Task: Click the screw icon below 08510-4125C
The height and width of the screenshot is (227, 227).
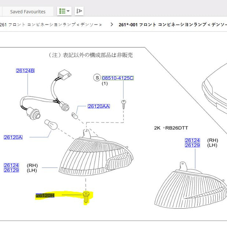Action: (124, 103)
